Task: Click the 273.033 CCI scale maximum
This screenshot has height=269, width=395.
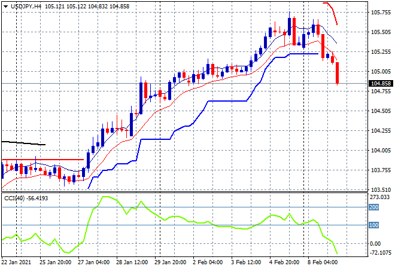Action: 379,197
